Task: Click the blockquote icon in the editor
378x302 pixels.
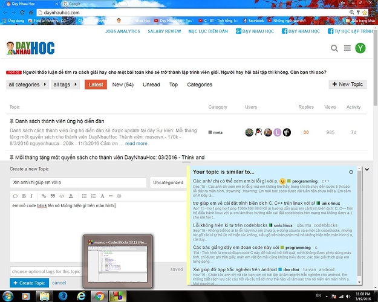Action: pos(53,196)
